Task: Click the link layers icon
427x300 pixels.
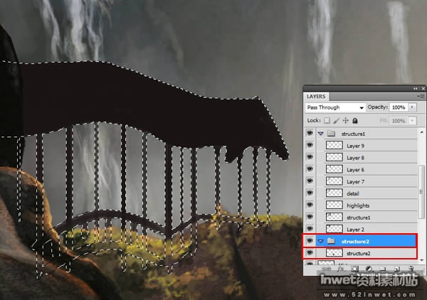Action: coord(326,269)
